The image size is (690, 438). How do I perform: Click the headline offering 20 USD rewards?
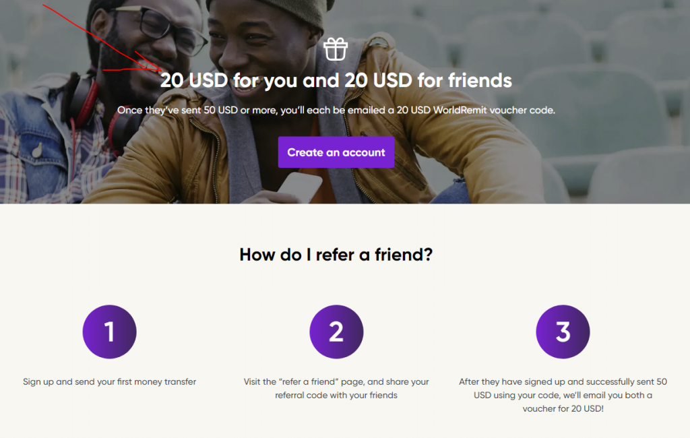tap(336, 80)
